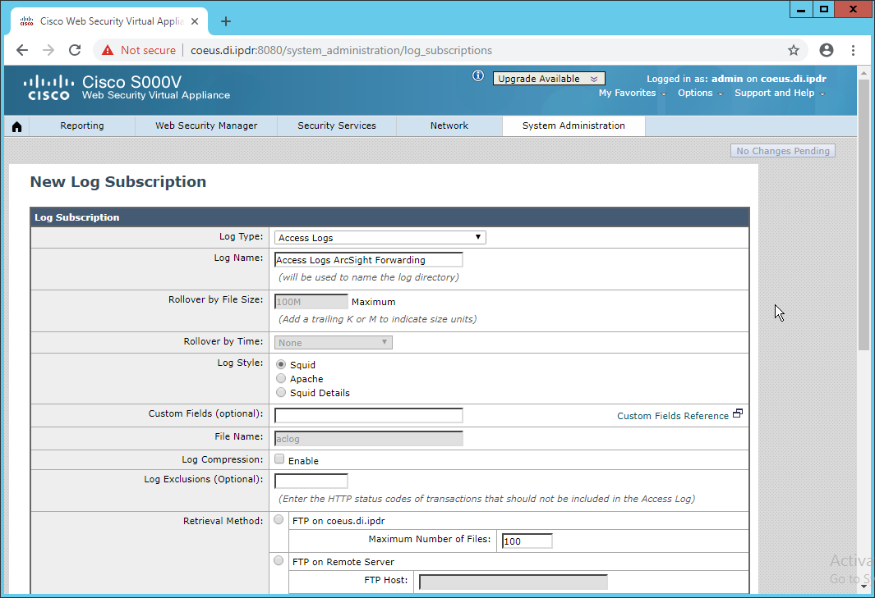Image resolution: width=875 pixels, height=598 pixels.
Task: Switch to the Network tab
Action: (449, 126)
